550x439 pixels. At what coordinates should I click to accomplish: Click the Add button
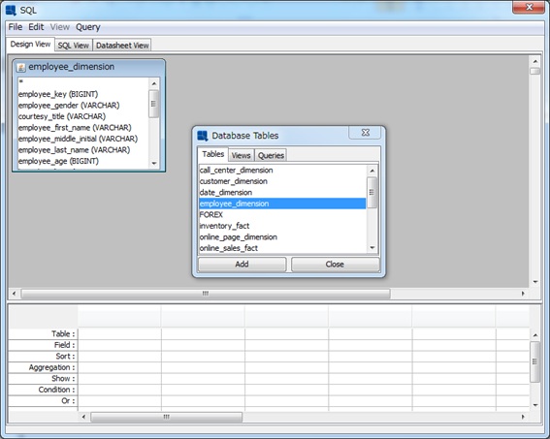click(243, 265)
